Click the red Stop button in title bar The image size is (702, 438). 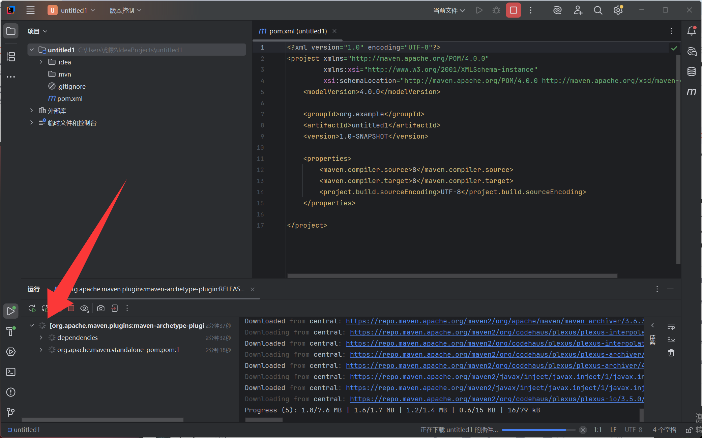513,10
